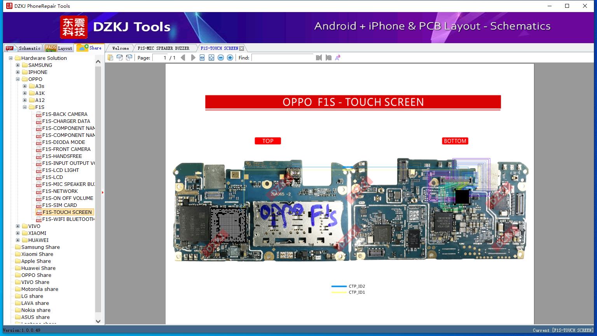The width and height of the screenshot is (597, 336).
Task: Click the TOP label on the schematic
Action: (x=268, y=141)
